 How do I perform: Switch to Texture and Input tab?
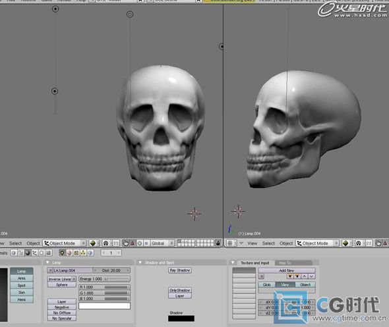tap(255, 263)
